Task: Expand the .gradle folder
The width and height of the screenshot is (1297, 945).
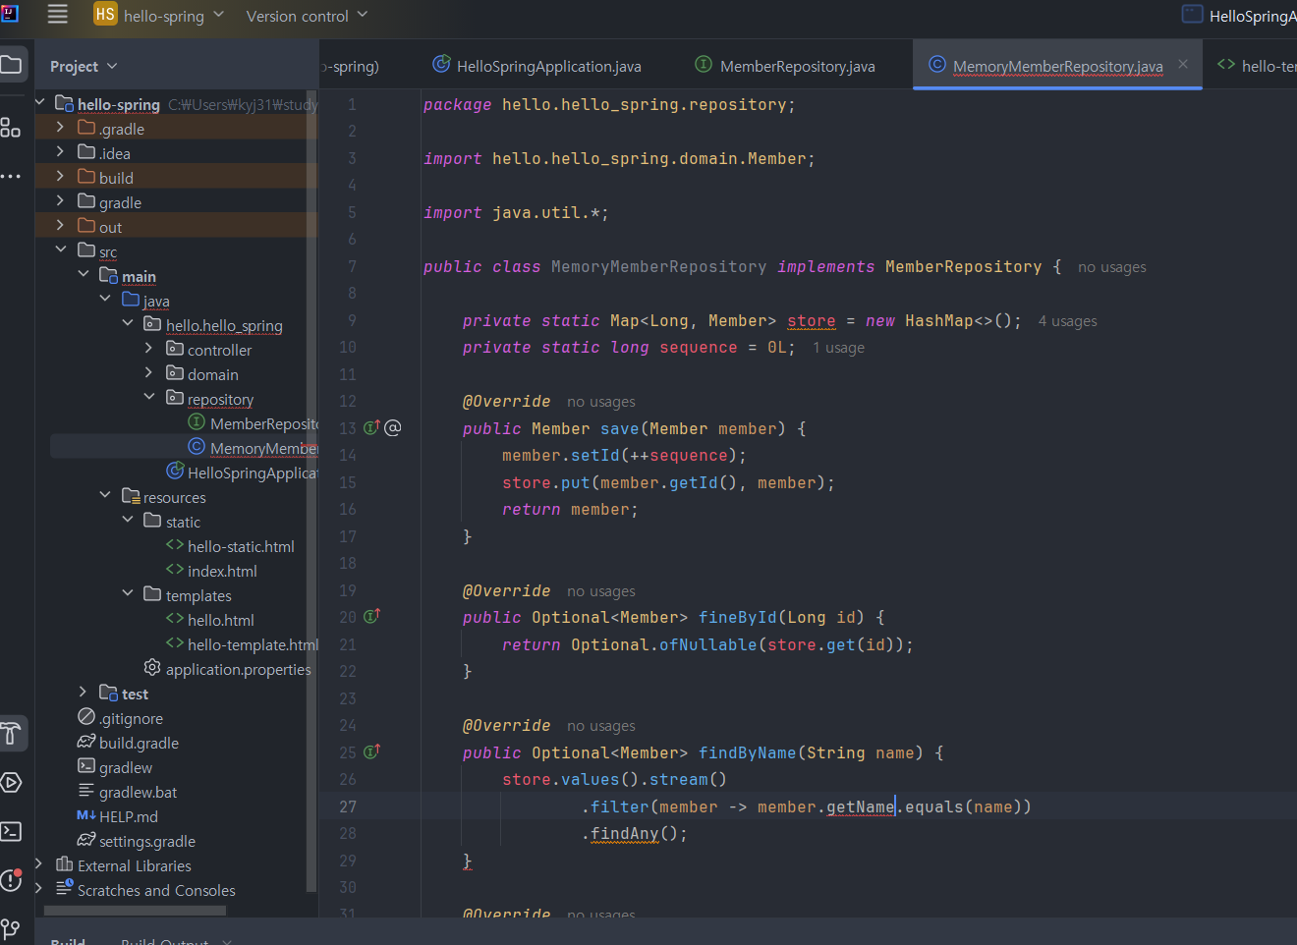Action: pyautogui.click(x=60, y=127)
